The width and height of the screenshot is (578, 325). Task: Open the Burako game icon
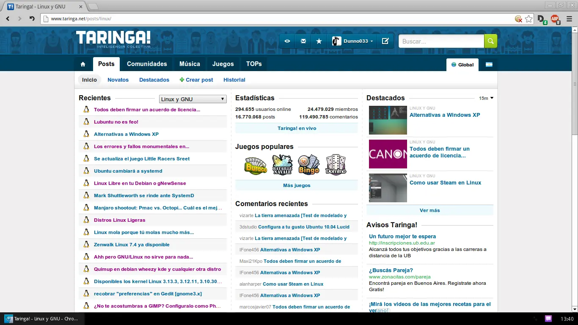click(x=256, y=165)
